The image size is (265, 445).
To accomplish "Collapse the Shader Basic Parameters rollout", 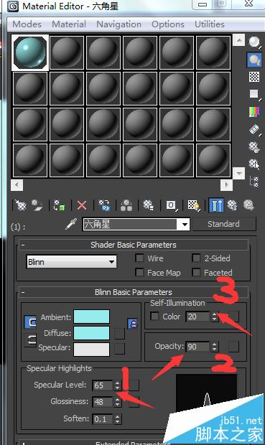I will pos(23,244).
